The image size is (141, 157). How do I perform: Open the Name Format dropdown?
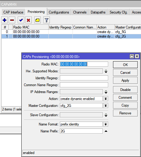(106, 124)
